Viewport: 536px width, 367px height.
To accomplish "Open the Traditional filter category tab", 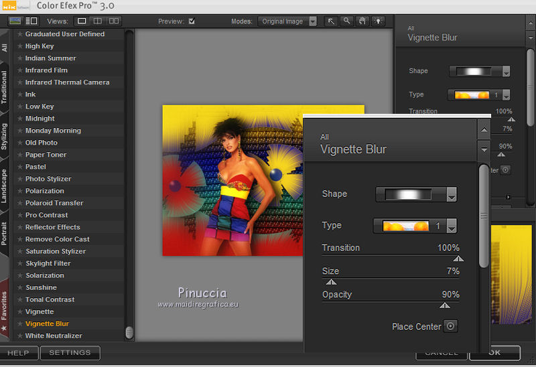I will coord(5,87).
